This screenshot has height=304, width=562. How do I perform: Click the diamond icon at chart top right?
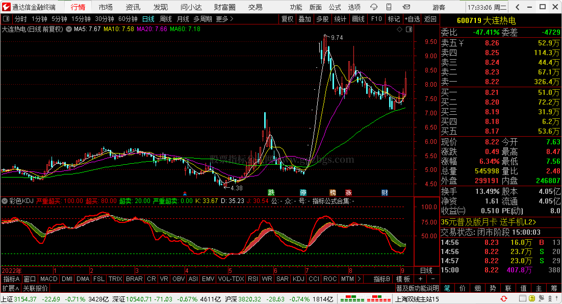pos(400,30)
